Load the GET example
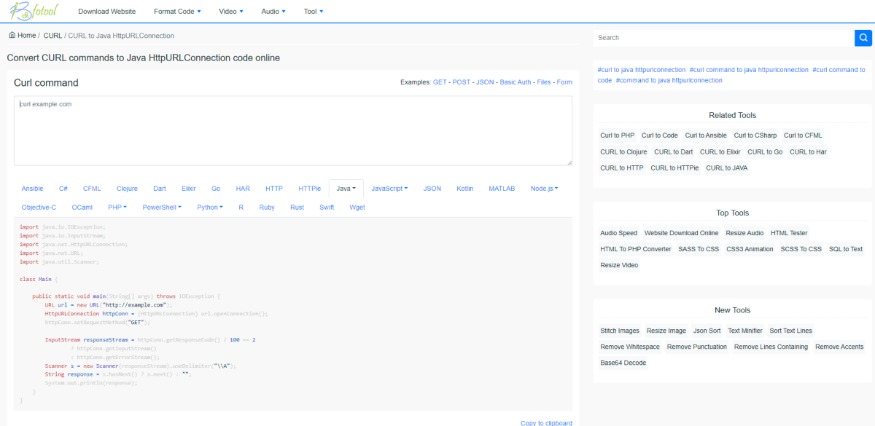 tap(440, 82)
